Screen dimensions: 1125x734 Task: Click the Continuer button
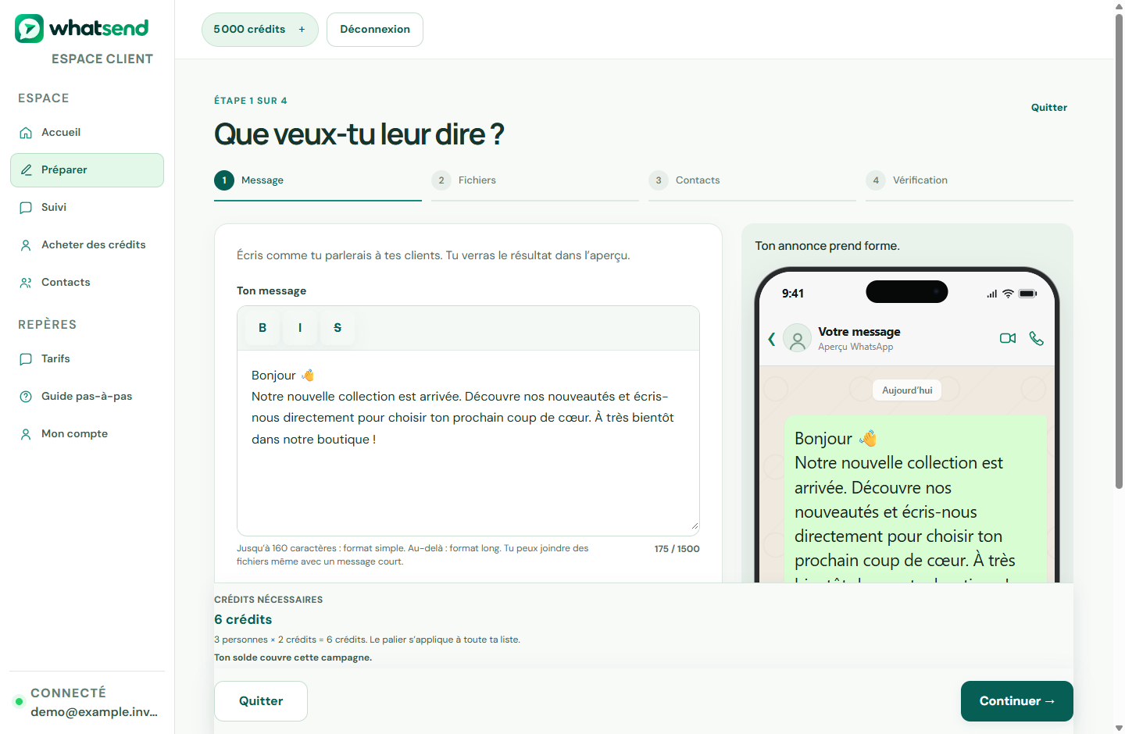click(x=1017, y=701)
